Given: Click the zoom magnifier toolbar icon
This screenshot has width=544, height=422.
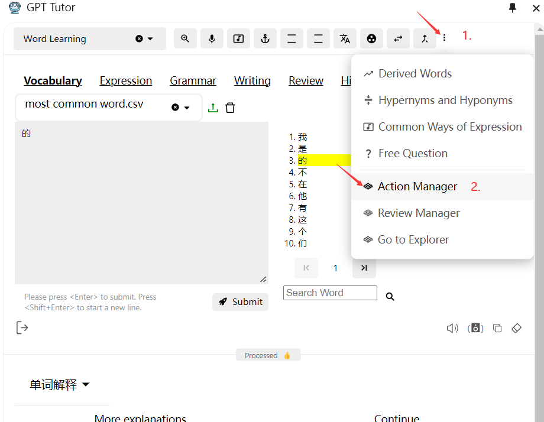Looking at the screenshot, I should pos(185,39).
